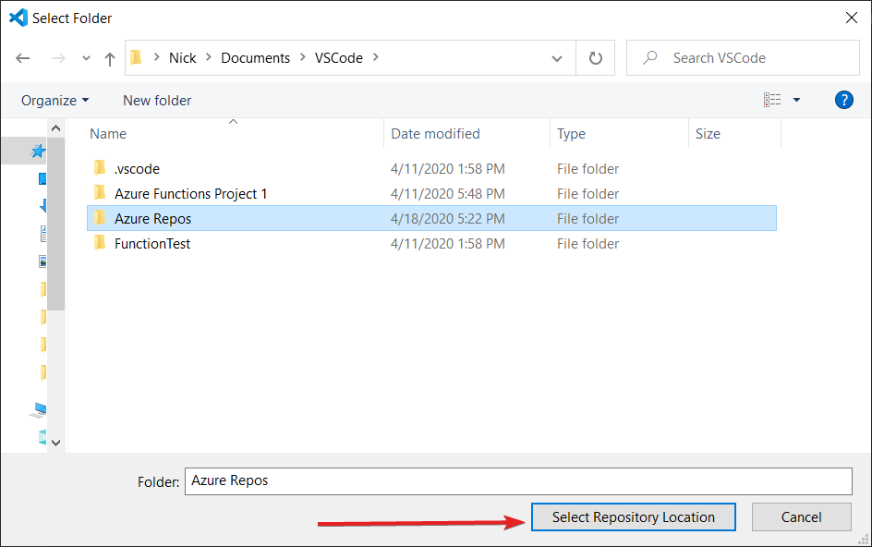Select VSCode in the breadcrumb path
This screenshot has width=872, height=547.
point(338,58)
